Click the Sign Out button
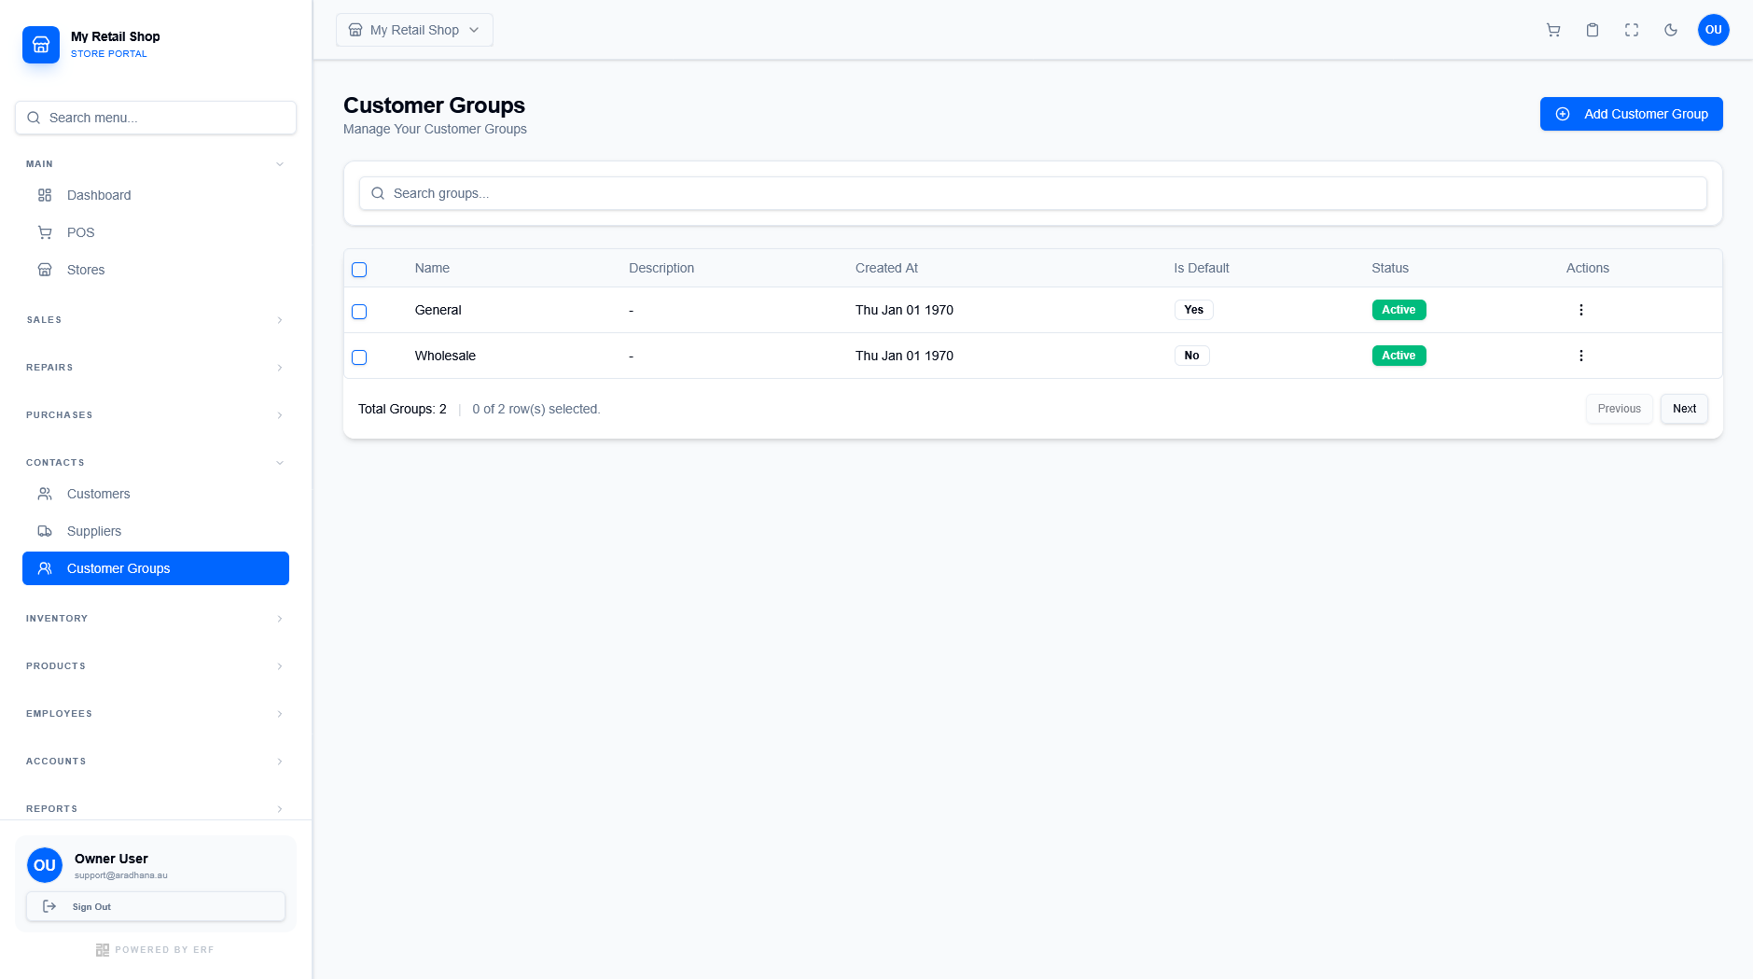The height and width of the screenshot is (979, 1753). pos(155,906)
